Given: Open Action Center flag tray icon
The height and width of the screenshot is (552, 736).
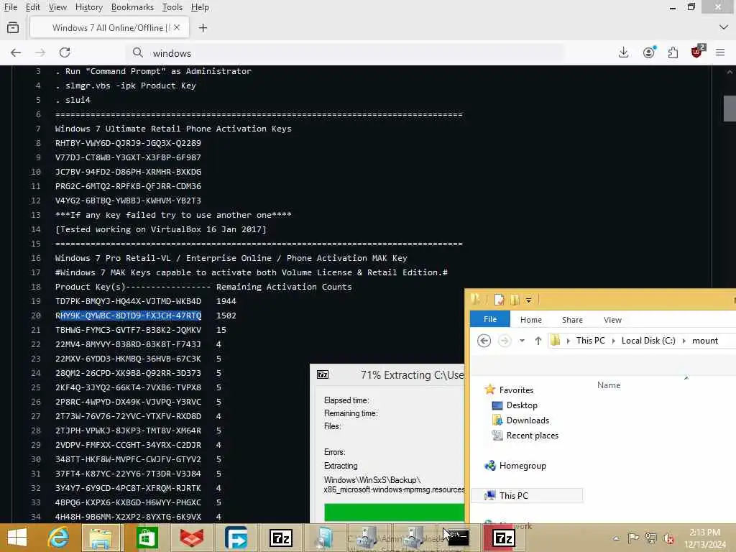Looking at the screenshot, I should [632, 538].
